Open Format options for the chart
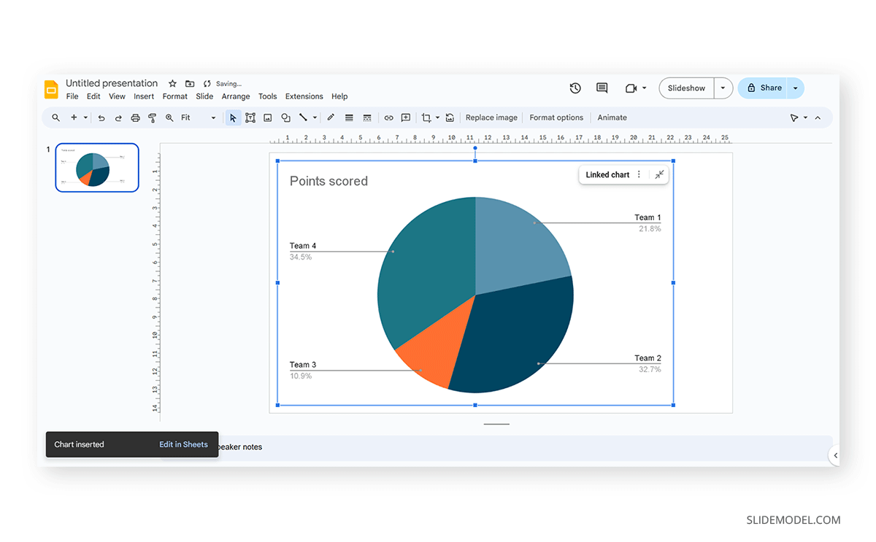This screenshot has width=876, height=542. click(x=556, y=117)
